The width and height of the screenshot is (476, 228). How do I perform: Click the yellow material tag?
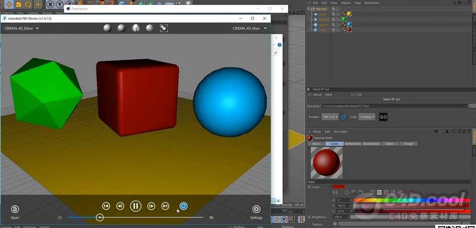349,14
